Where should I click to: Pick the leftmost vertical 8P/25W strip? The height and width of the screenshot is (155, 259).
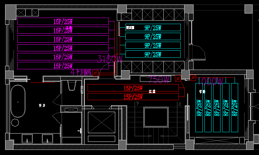point(199,108)
